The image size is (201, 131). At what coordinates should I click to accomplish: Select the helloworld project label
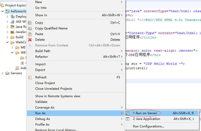click(18, 11)
